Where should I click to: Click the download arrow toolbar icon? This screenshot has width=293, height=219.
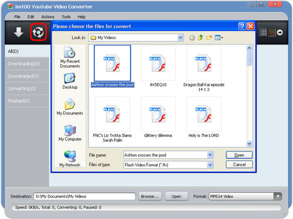[19, 32]
